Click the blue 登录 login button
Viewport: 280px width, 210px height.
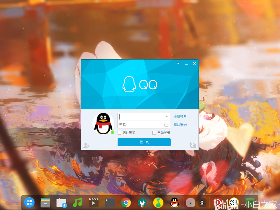tap(144, 142)
